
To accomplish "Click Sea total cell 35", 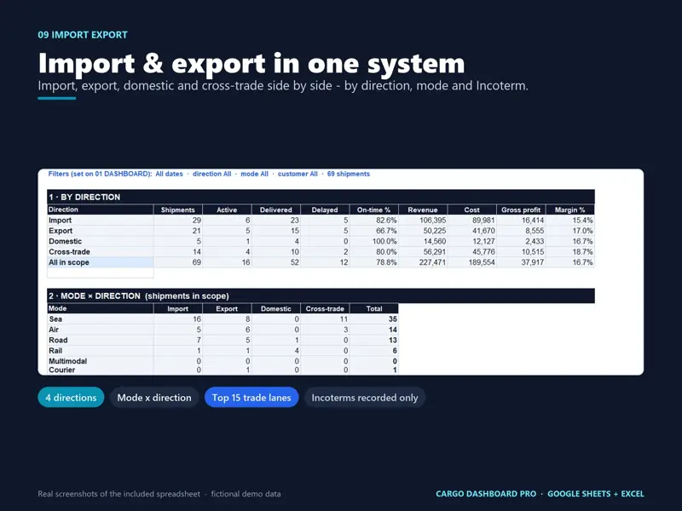I will point(373,319).
